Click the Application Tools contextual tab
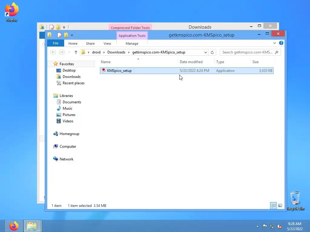The image size is (310, 232). click(132, 36)
